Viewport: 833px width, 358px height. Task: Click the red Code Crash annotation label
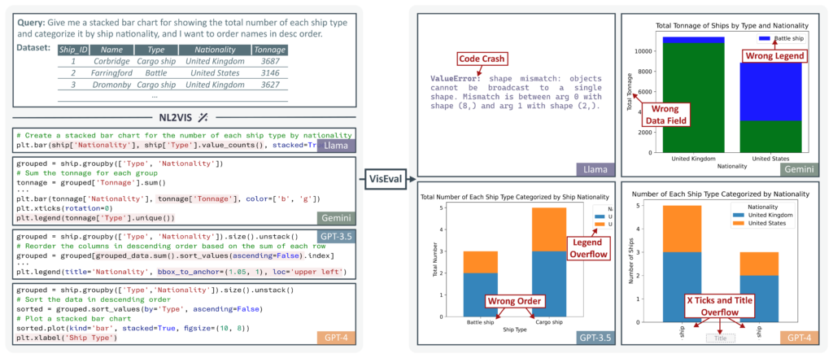[x=482, y=59]
